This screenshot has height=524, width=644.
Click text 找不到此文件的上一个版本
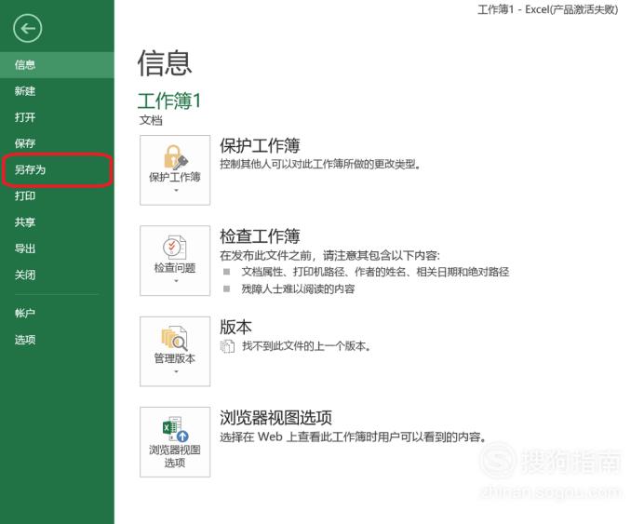pyautogui.click(x=306, y=346)
